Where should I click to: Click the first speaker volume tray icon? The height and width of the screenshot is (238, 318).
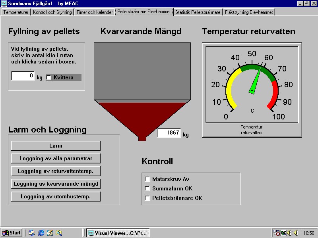[289, 233]
